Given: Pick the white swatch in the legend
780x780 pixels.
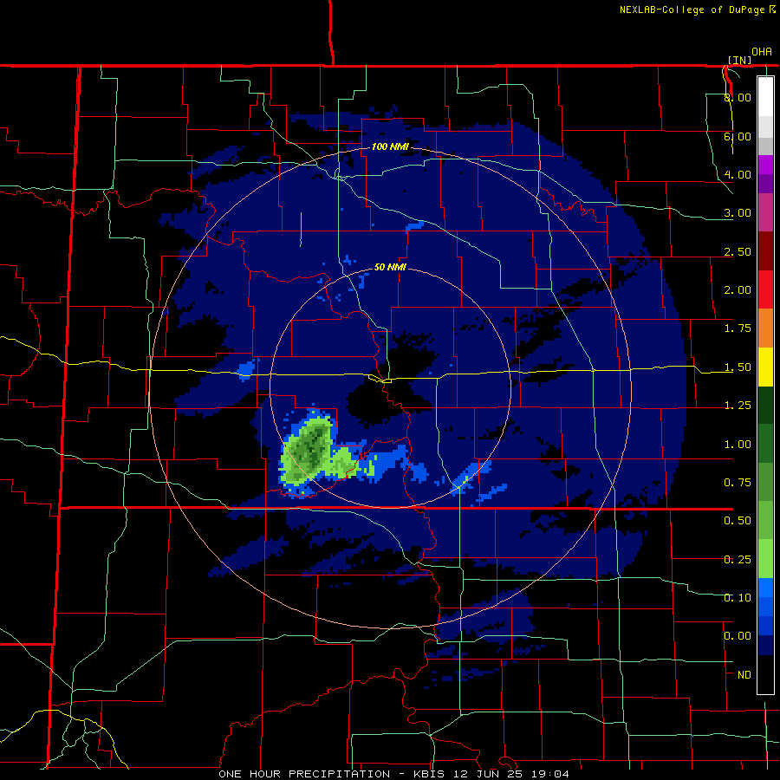Looking at the screenshot, I should [765, 96].
